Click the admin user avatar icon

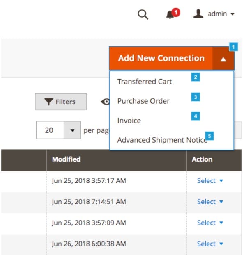198,14
